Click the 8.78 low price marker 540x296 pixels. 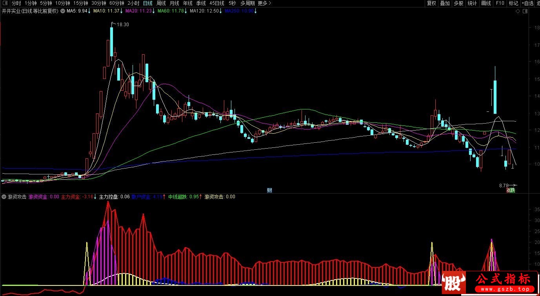point(504,185)
